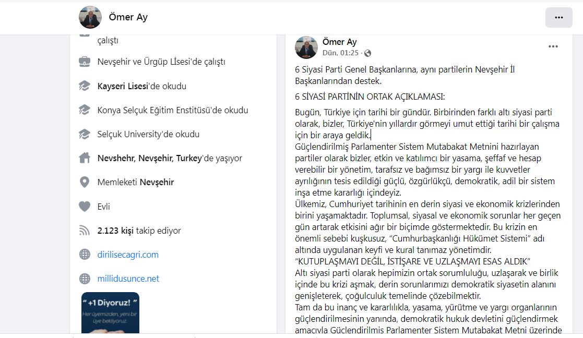The width and height of the screenshot is (583, 338).
Task: Click the briefcase icon beside Nevşehir ve Ürgüp Lisesi
Action: [x=85, y=62]
